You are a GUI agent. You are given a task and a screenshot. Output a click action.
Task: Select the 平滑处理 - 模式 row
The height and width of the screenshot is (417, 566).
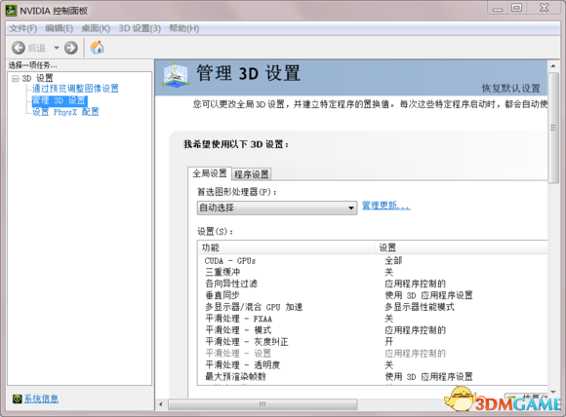tap(373, 330)
